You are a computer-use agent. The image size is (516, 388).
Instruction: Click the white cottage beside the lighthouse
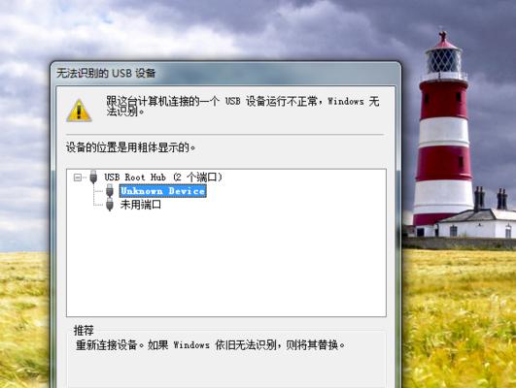pos(474,223)
